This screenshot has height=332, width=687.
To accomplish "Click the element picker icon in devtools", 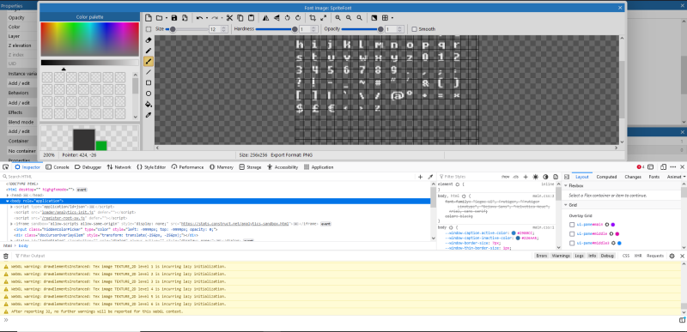I will click(5, 167).
